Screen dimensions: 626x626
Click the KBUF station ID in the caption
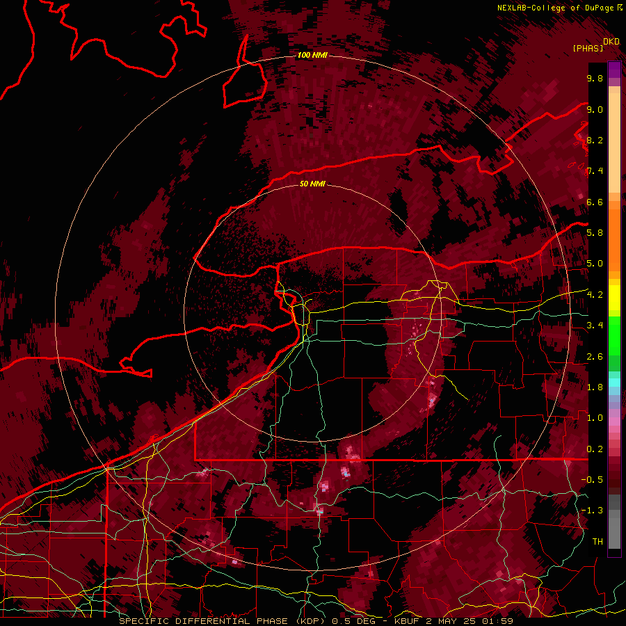[x=408, y=621]
